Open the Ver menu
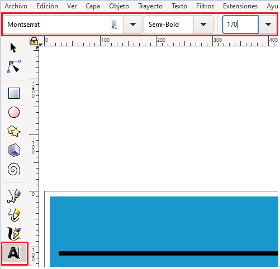 pyautogui.click(x=72, y=6)
